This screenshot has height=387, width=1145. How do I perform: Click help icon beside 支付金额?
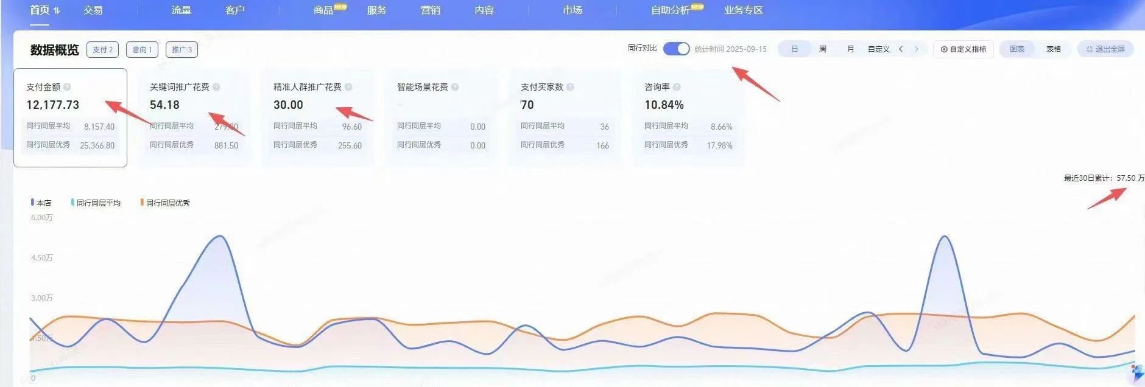click(67, 87)
